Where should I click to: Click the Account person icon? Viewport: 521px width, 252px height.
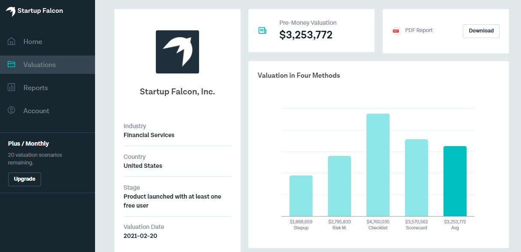(x=11, y=111)
